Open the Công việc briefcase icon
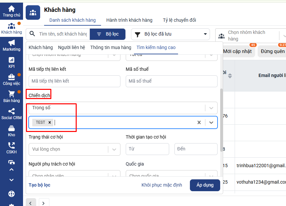This screenshot has width=286, height=206. tap(12, 77)
